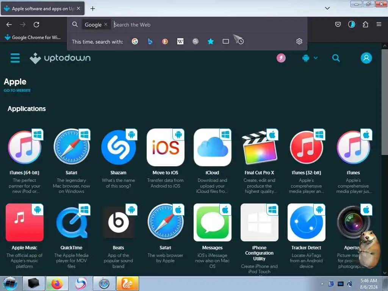The image size is (388, 291).
Task: Go to the Apple website link
Action: [x=17, y=90]
